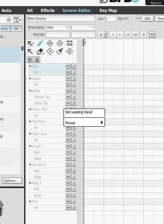Image resolution: width=164 pixels, height=224 pixels.
Task: Click the bar 1 timeline marker
Action: 84,43
